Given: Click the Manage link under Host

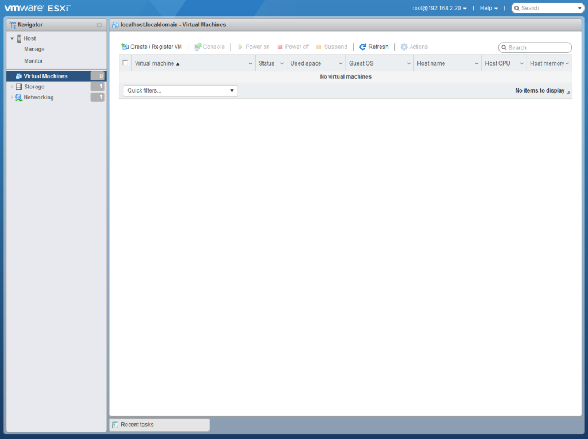Looking at the screenshot, I should 33,49.
